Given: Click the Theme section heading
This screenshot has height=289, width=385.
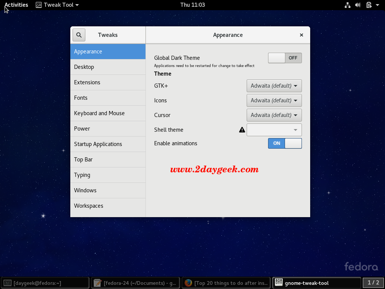Looking at the screenshot, I should [x=163, y=74].
